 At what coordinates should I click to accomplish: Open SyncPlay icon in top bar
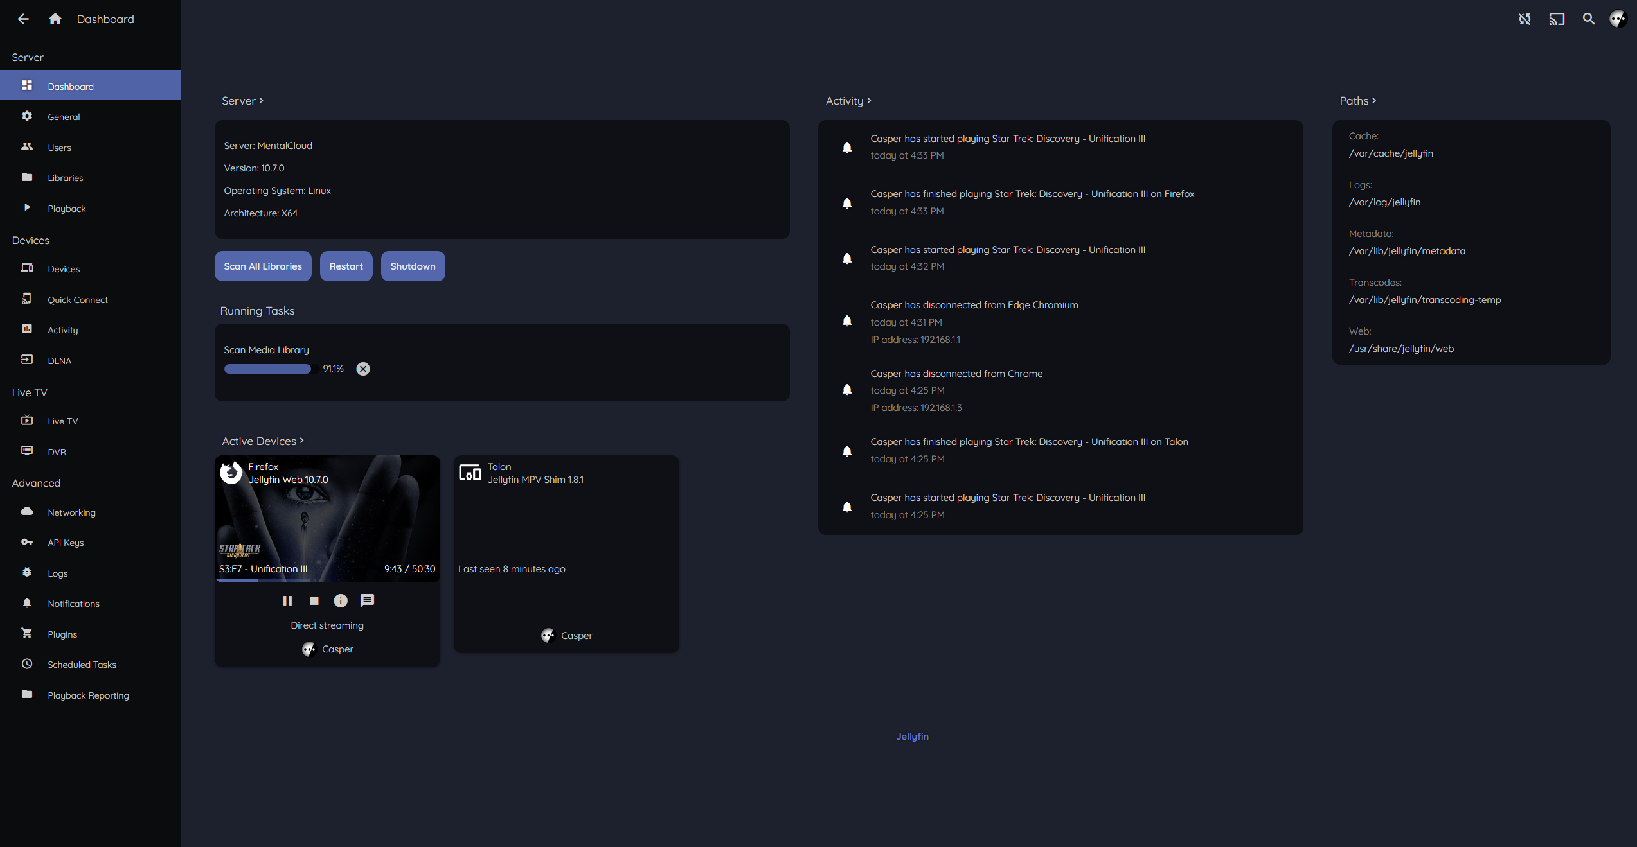[1525, 19]
